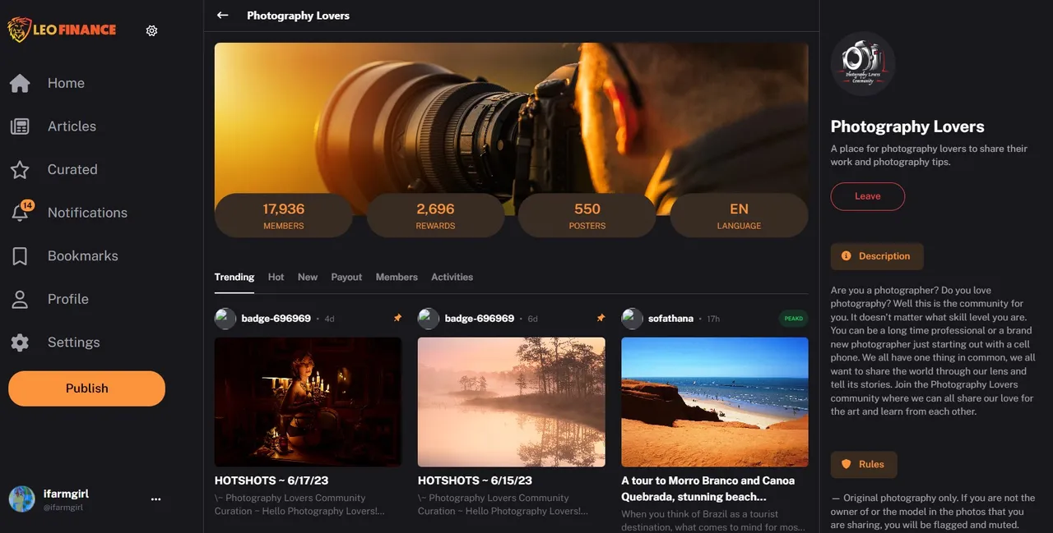Click the Curated star icon
1053x533 pixels.
tap(20, 170)
